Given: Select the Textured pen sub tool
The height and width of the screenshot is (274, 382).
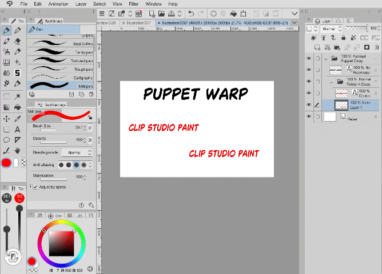Looking at the screenshot, I should [61, 61].
